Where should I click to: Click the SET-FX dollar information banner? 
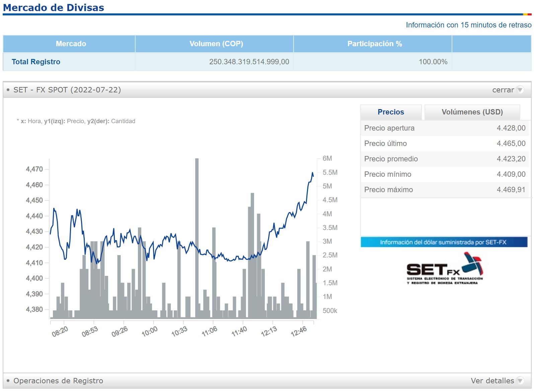point(444,242)
